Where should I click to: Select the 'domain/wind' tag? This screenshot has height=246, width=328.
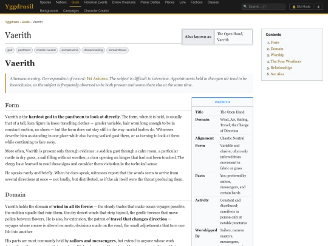(70, 50)
